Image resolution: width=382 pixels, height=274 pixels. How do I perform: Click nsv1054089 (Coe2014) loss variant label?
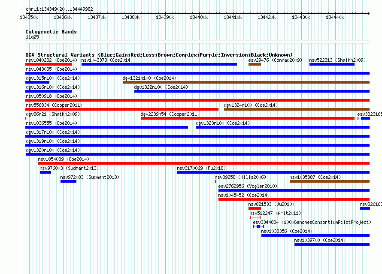(64, 159)
